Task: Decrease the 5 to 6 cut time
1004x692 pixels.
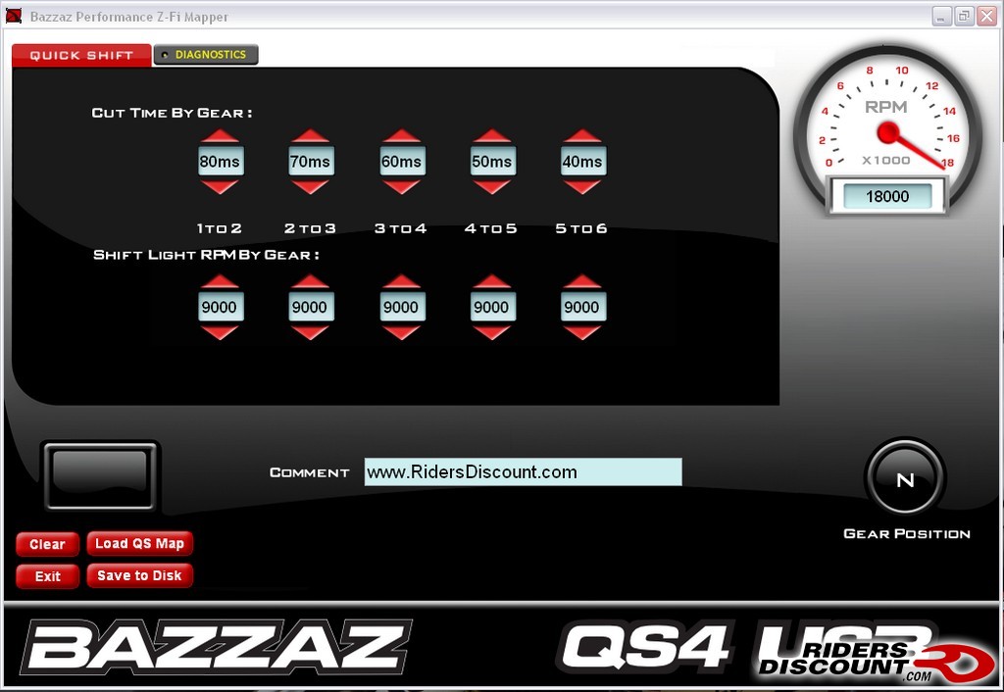Action: point(582,187)
